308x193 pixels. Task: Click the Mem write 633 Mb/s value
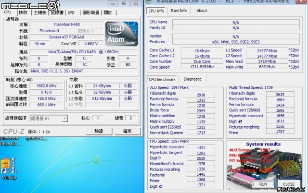[x=267, y=67]
